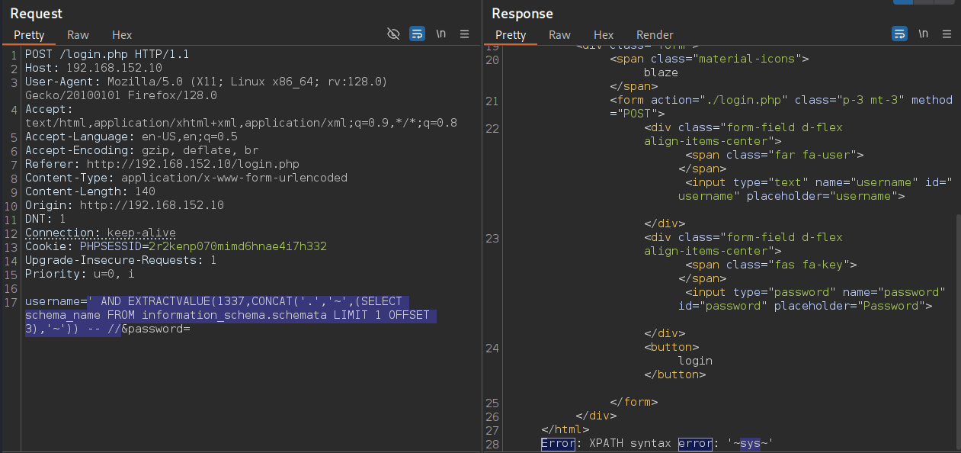Switch to the Request Pretty tab
961x453 pixels.
[29, 35]
